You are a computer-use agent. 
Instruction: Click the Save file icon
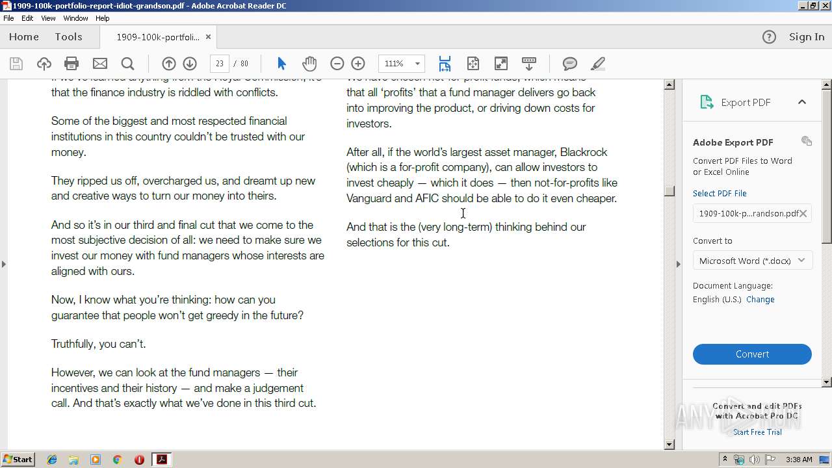coord(16,64)
